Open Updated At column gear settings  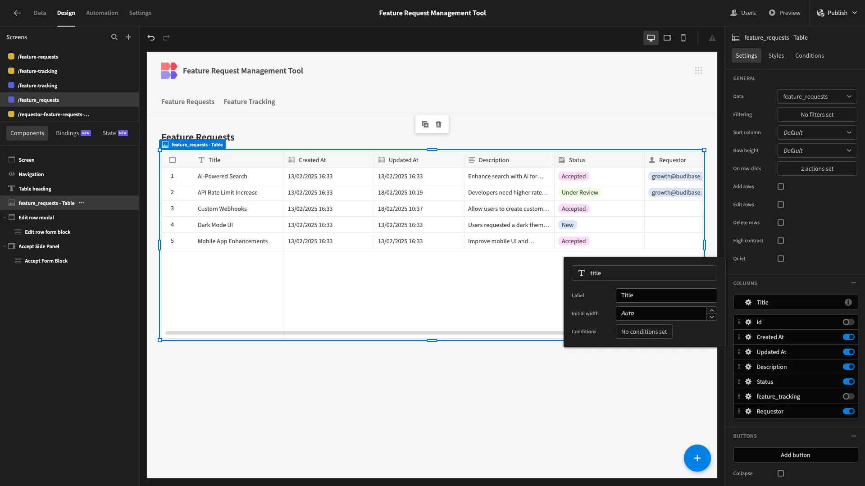[x=748, y=352]
